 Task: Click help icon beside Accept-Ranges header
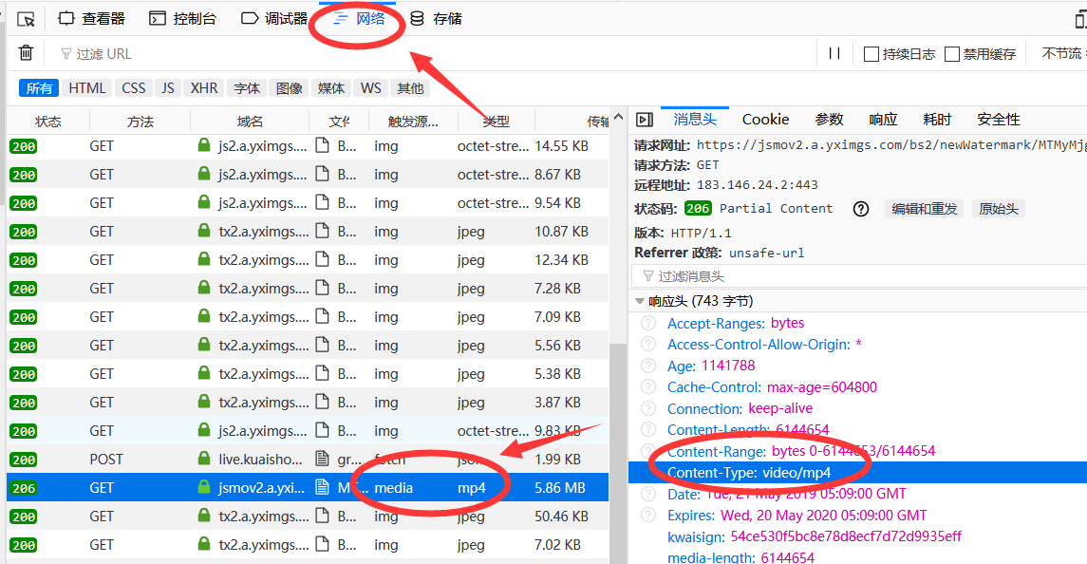coord(648,324)
